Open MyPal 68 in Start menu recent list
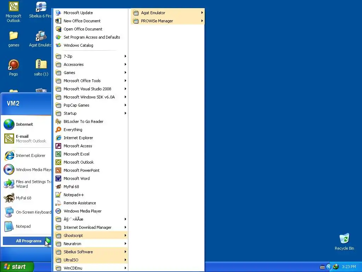The width and height of the screenshot is (362, 272). click(x=27, y=198)
